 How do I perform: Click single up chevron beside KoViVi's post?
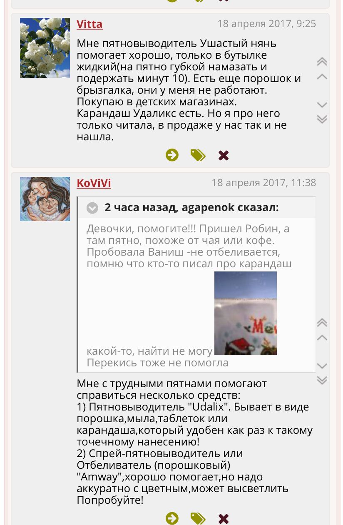322,338
